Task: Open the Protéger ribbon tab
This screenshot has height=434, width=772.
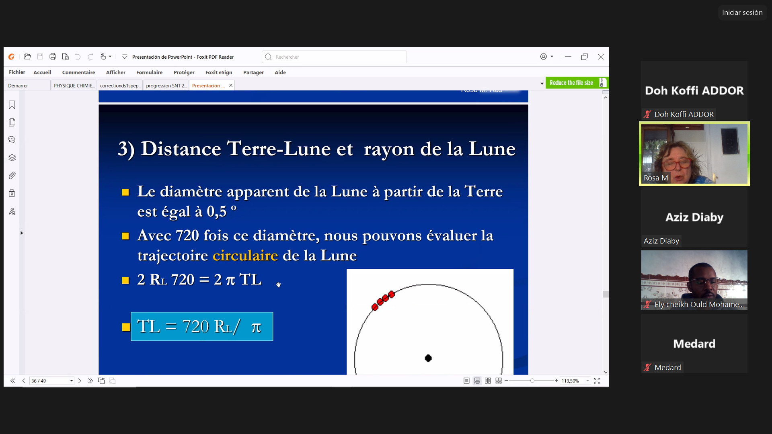Action: point(184,72)
